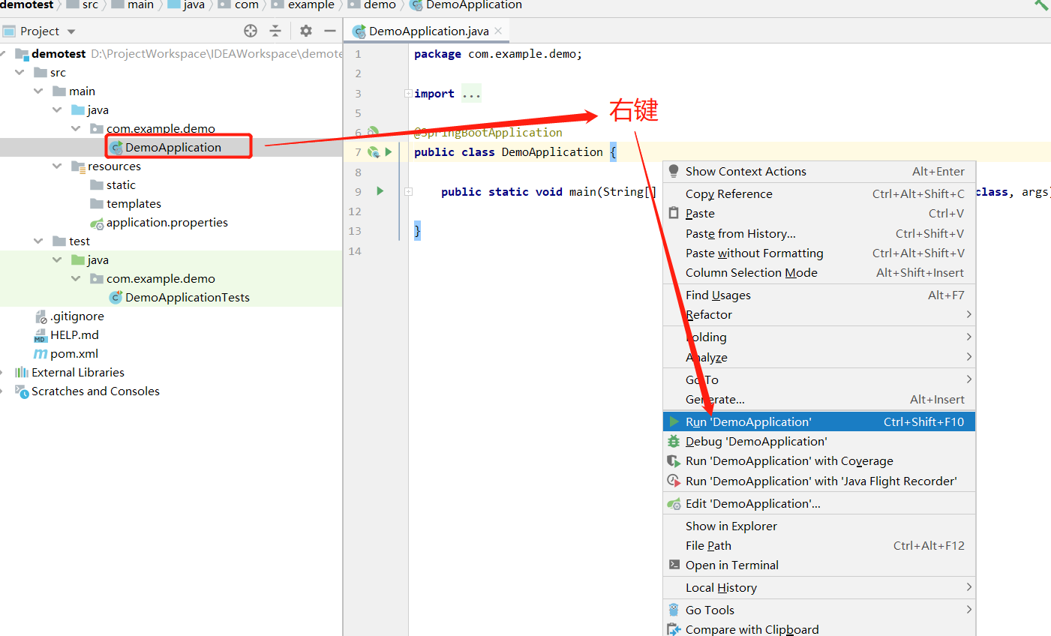
Task: Open the Project view dropdown
Action: pyautogui.click(x=71, y=31)
